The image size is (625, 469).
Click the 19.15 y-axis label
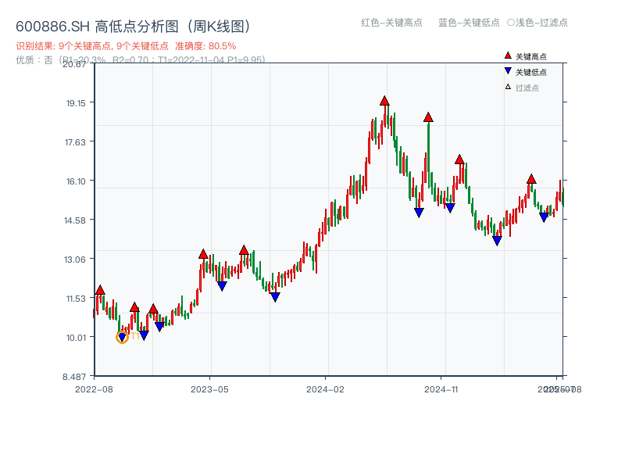click(76, 103)
